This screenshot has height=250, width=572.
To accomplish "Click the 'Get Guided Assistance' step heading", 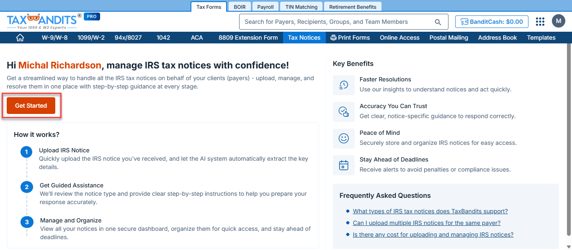I will (72, 185).
